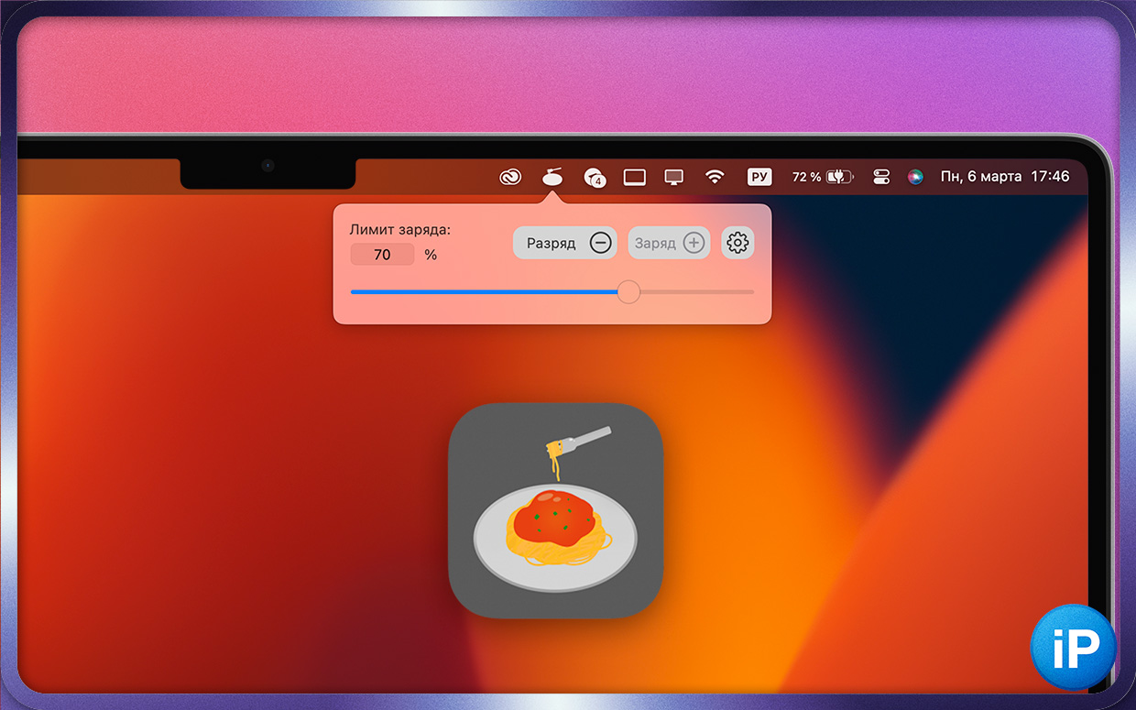Switch the РУ keyboard input source
Image resolution: width=1136 pixels, height=710 pixels.
click(759, 177)
